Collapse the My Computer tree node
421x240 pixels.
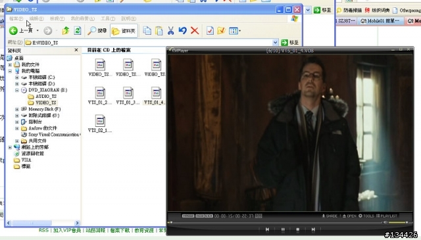click(10, 71)
